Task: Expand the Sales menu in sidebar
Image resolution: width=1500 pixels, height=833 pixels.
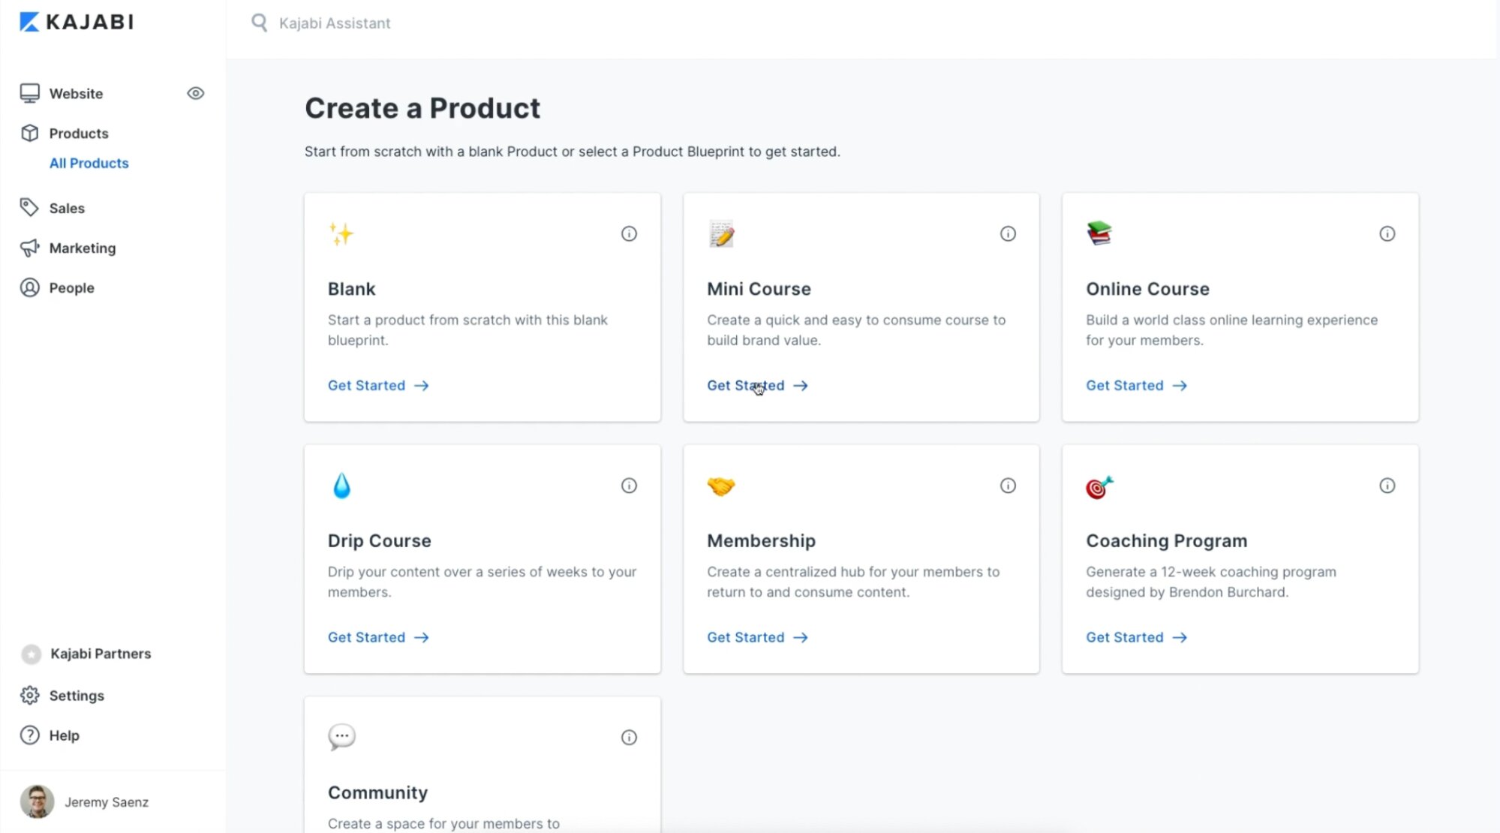Action: [x=67, y=208]
